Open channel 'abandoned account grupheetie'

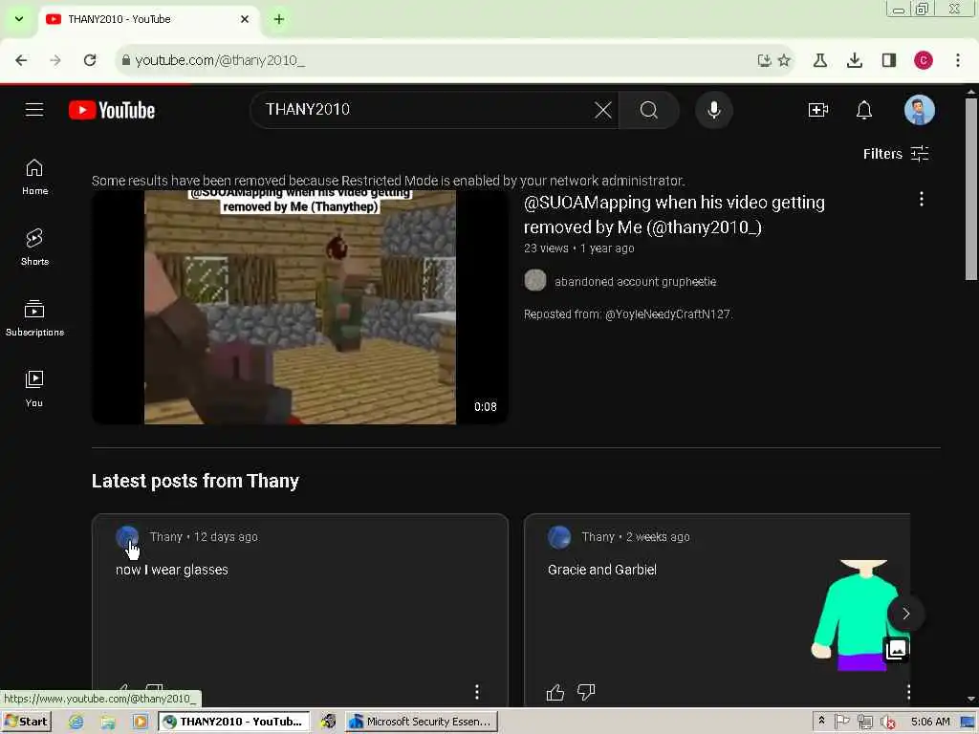[635, 282]
